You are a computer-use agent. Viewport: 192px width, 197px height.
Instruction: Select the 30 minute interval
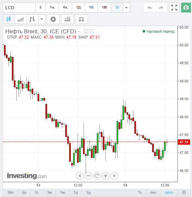[117, 8]
